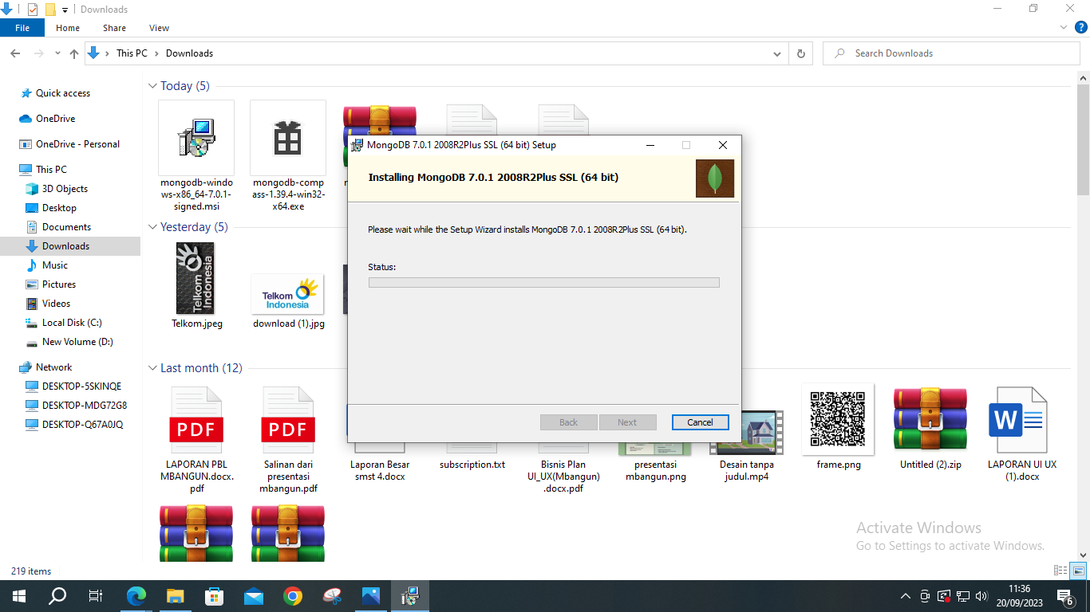
Task: Select the Desain tanpa judul.mp4 file name
Action: pyautogui.click(x=746, y=470)
